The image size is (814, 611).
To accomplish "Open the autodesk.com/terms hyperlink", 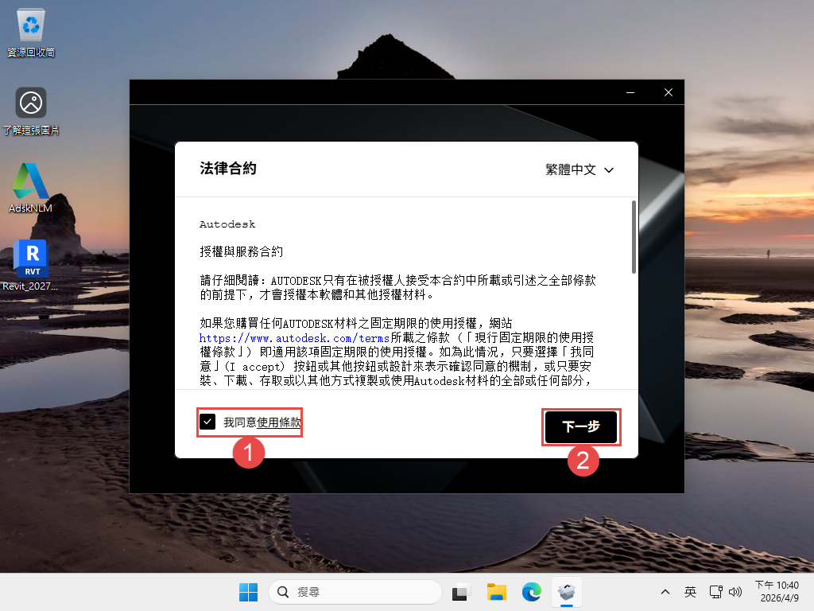I will [294, 337].
